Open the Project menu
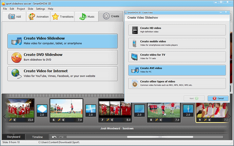This screenshot has width=234, height=146. (21, 9)
